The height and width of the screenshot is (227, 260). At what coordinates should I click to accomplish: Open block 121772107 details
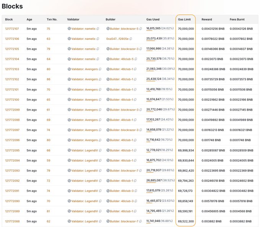tap(12, 29)
